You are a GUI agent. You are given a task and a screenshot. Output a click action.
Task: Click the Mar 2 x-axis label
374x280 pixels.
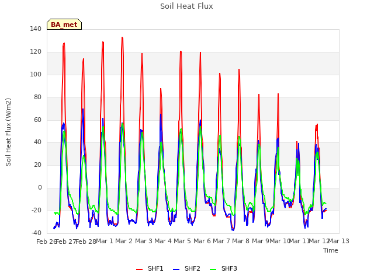point(124,241)
